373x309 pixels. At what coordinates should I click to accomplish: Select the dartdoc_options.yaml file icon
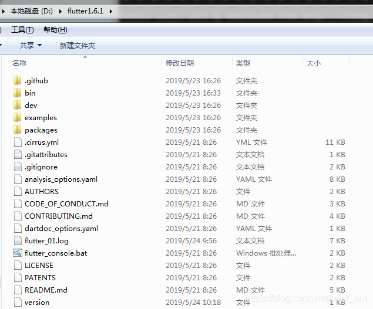(18, 229)
